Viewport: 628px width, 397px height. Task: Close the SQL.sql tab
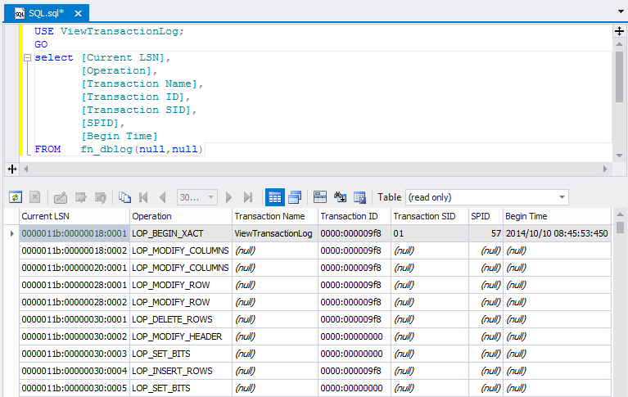click(x=78, y=14)
